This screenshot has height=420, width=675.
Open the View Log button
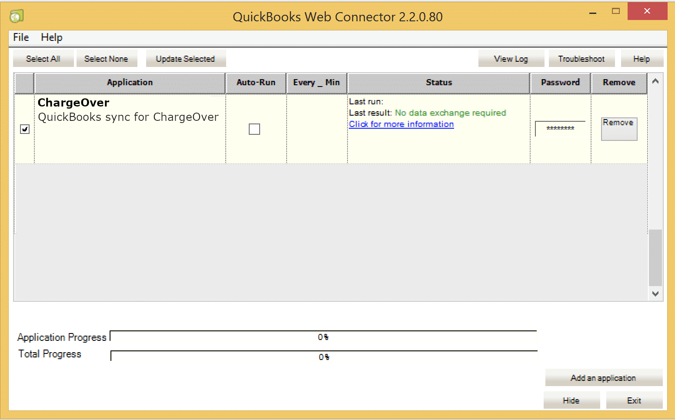coord(511,59)
